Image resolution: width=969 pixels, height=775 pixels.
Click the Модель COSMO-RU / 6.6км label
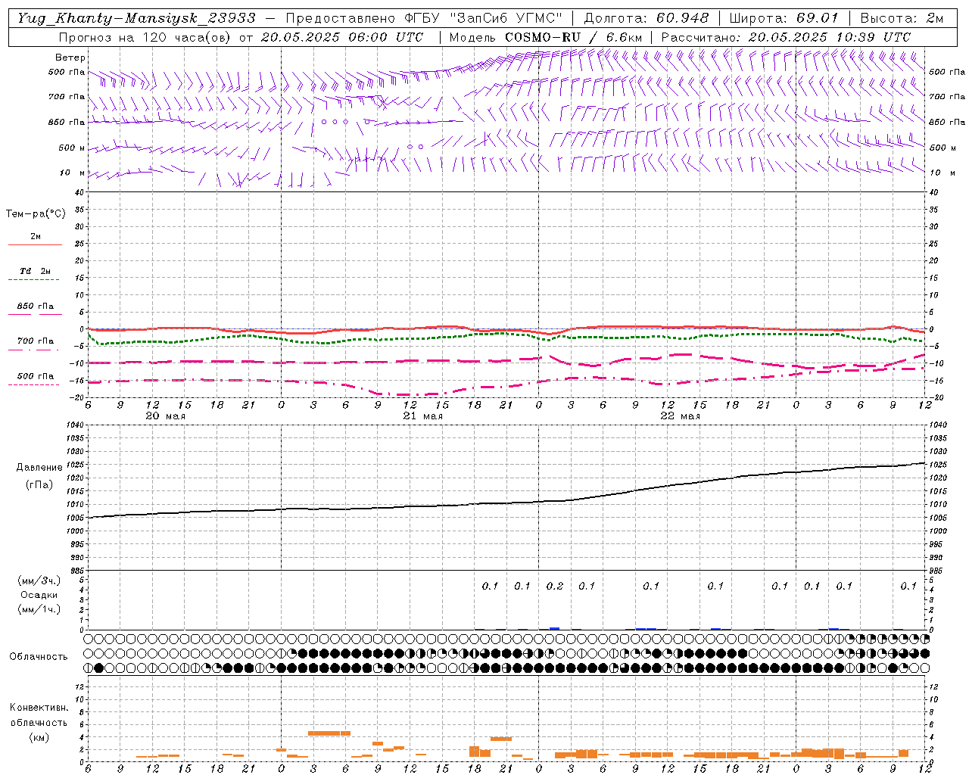(546, 37)
